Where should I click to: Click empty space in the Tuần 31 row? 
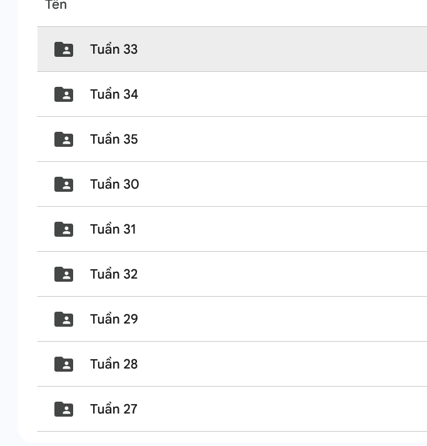point(281,229)
